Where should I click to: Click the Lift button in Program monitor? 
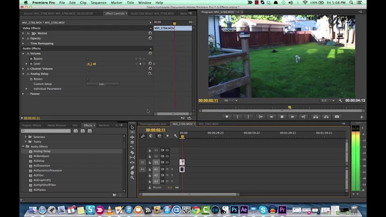click(x=315, y=117)
